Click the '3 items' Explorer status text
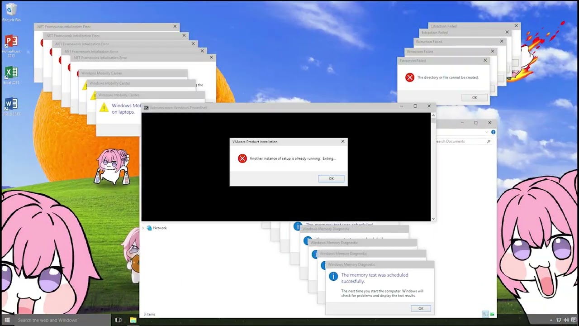 click(149, 314)
